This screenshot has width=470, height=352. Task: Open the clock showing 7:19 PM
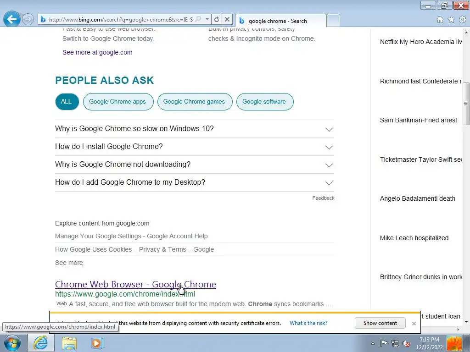point(429,343)
